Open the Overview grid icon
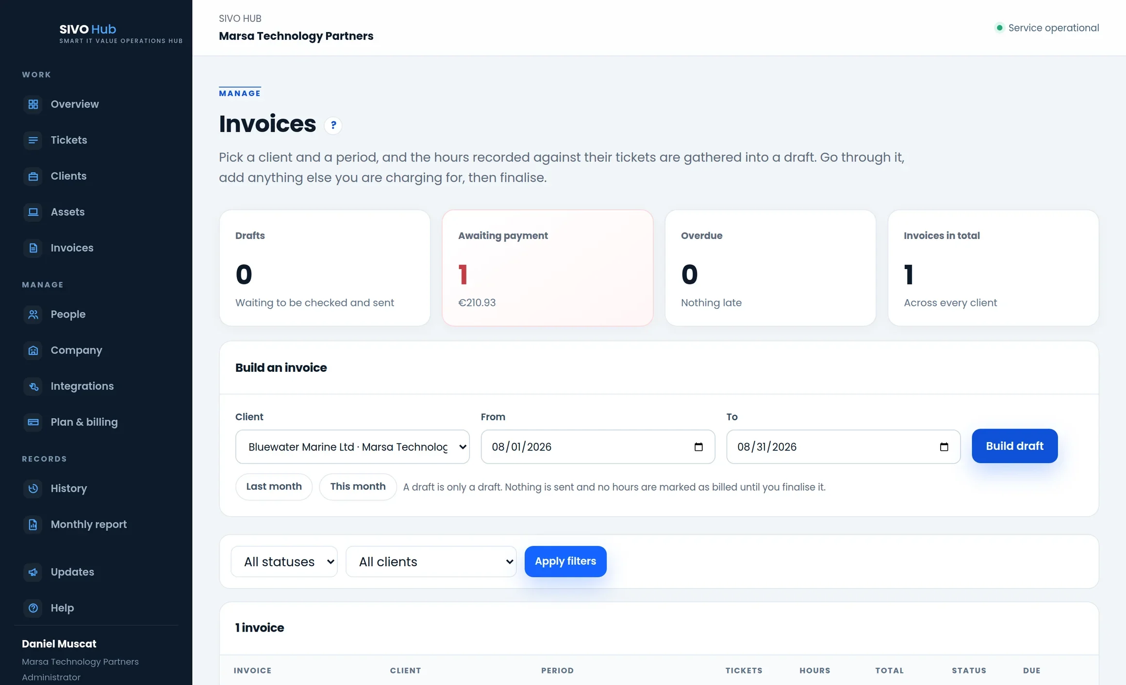Image resolution: width=1126 pixels, height=685 pixels. point(33,104)
